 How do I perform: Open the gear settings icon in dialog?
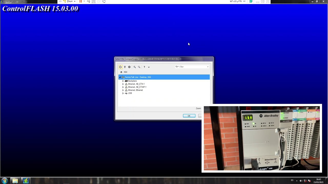click(129, 67)
